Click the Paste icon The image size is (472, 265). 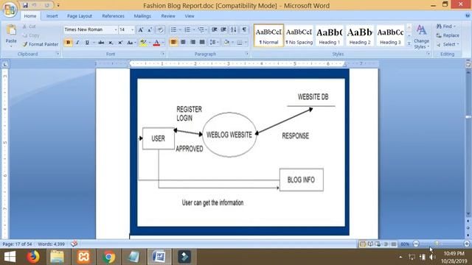(x=11, y=30)
